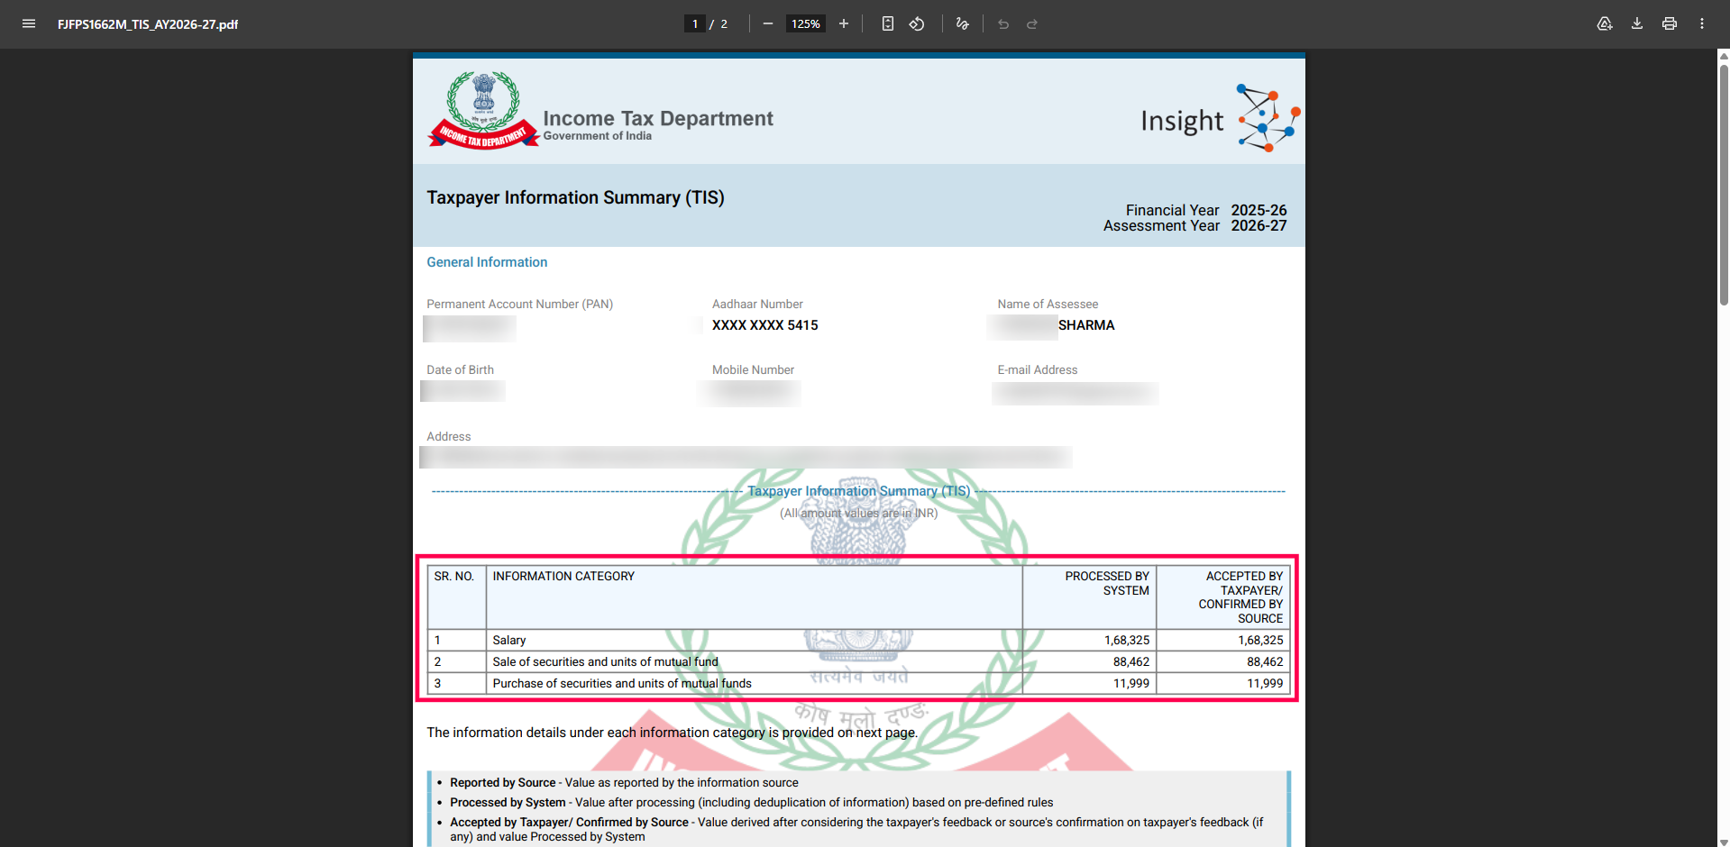Click the scrollbar down arrow
The width and height of the screenshot is (1730, 847).
click(1724, 840)
